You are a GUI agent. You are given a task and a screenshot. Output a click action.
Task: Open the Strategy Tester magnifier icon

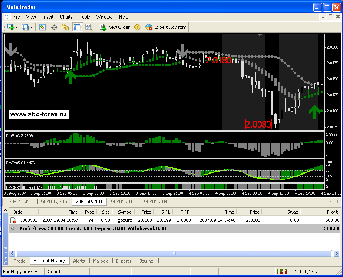pos(89,27)
